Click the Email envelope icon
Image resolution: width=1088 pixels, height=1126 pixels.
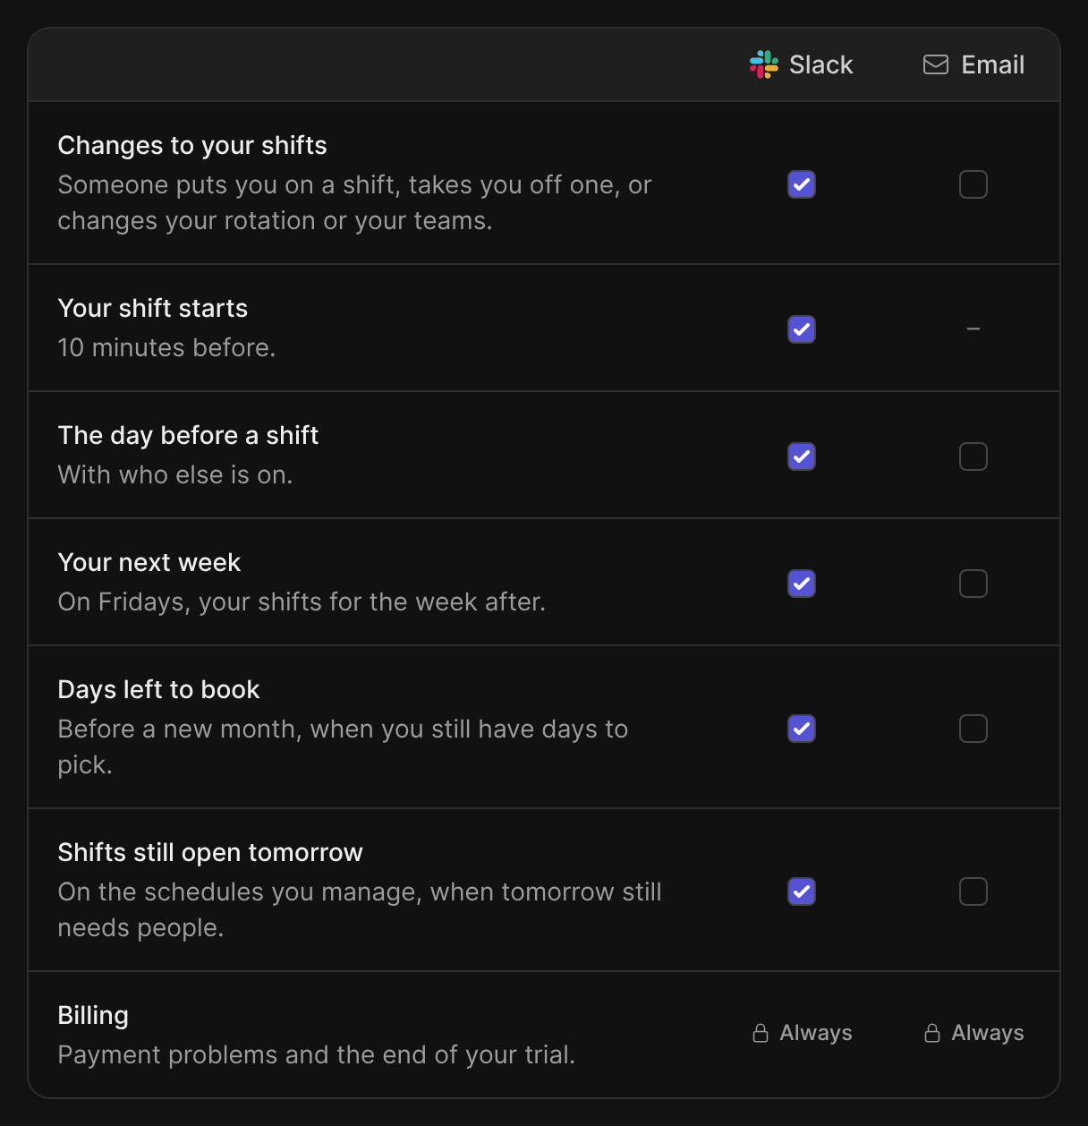tap(936, 64)
